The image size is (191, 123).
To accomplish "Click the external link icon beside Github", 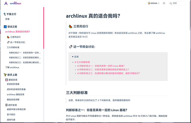I will 159,3.
